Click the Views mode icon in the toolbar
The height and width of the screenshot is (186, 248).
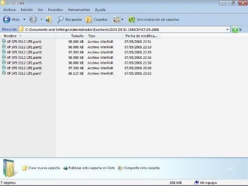(117, 19)
